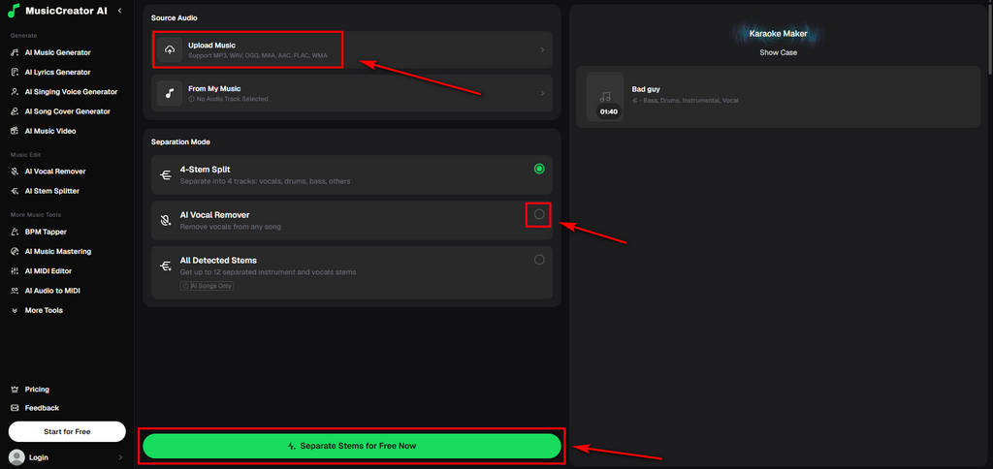This screenshot has width=993, height=469.
Task: Click the AI Music Generator note icon
Action: coord(15,52)
